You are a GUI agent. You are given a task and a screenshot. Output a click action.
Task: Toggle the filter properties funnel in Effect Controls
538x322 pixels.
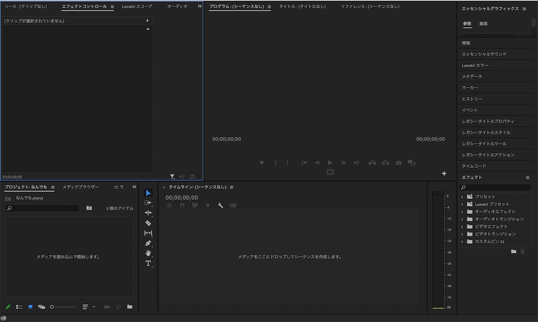(172, 176)
